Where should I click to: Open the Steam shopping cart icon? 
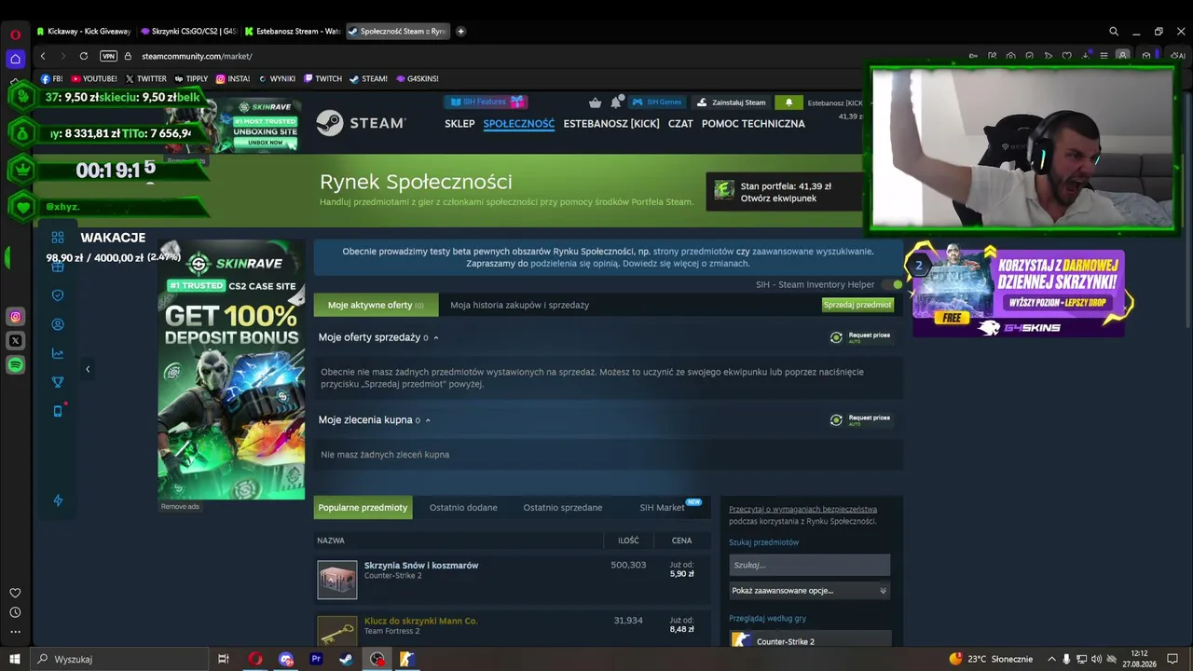[x=596, y=103]
